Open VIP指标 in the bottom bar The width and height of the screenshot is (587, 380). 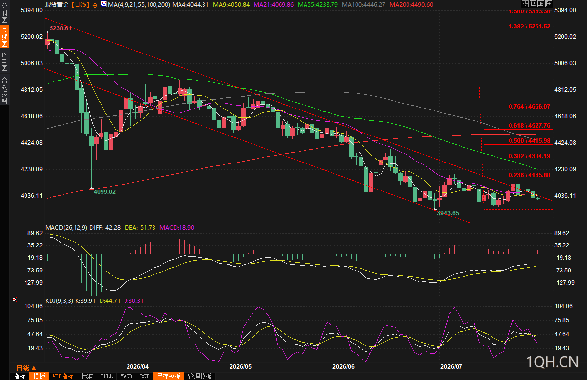(x=63, y=376)
